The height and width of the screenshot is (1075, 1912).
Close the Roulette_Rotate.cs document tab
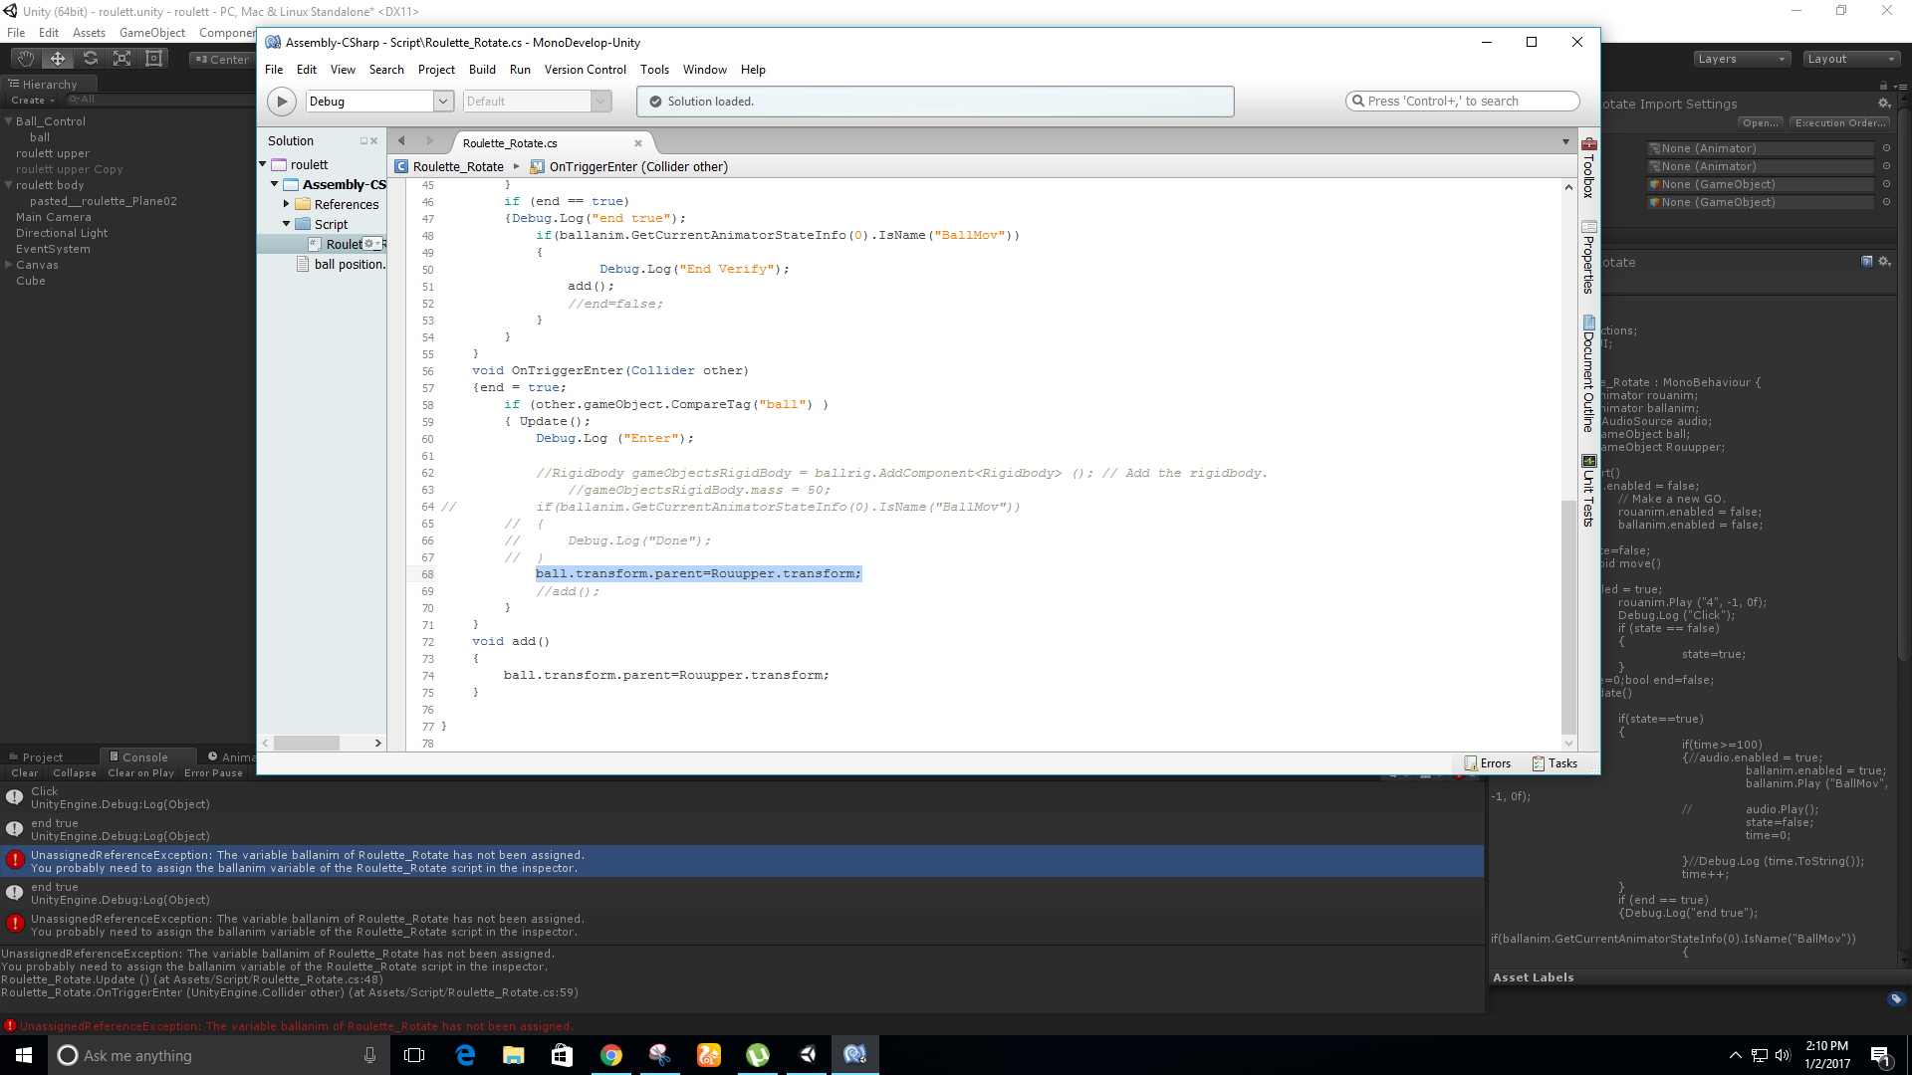[638, 143]
